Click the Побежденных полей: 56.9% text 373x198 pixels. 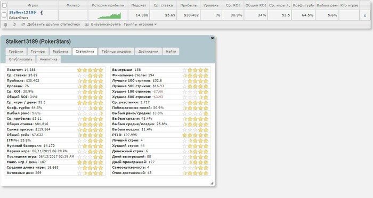(x=137, y=108)
